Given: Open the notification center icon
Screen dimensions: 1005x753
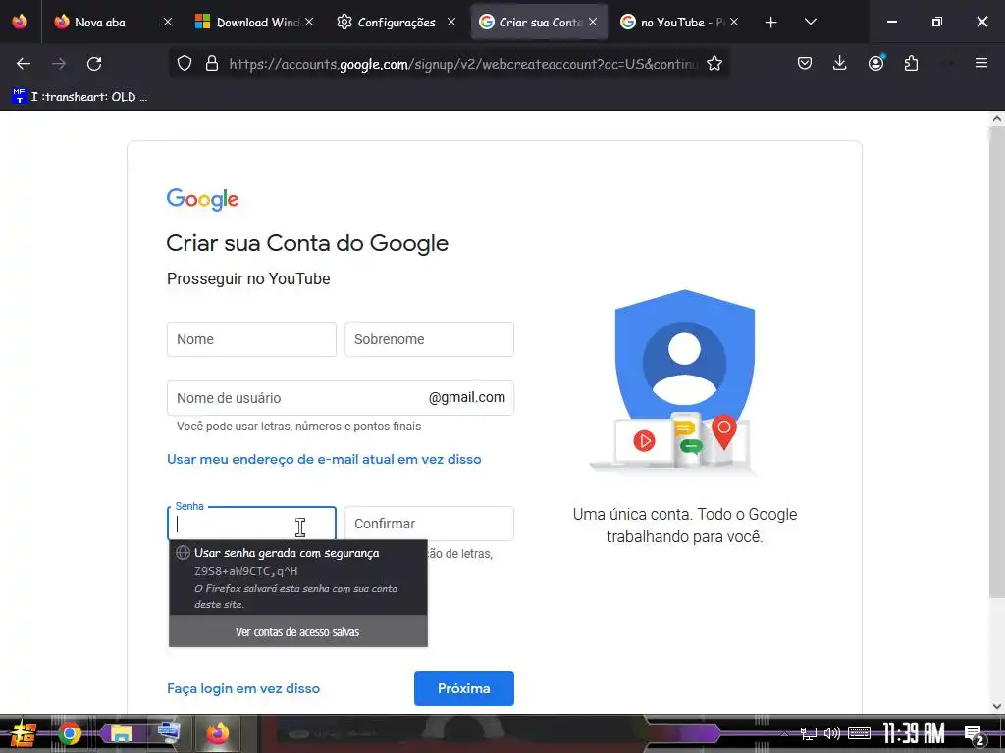Looking at the screenshot, I should pyautogui.click(x=975, y=734).
